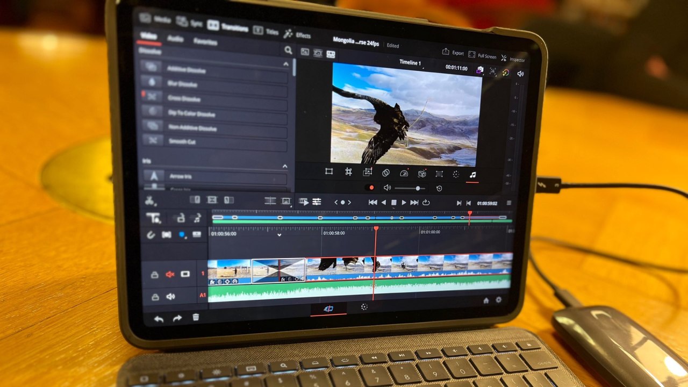Open the Project Settings gear
This screenshot has width=688, height=387.
tap(498, 300)
